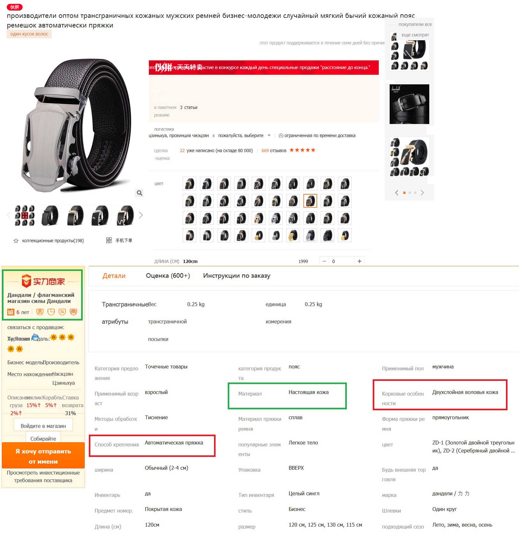Click the orange "Я хочу отправить от имени" button
Image resolution: width=519 pixels, height=533 pixels.
coord(43,456)
